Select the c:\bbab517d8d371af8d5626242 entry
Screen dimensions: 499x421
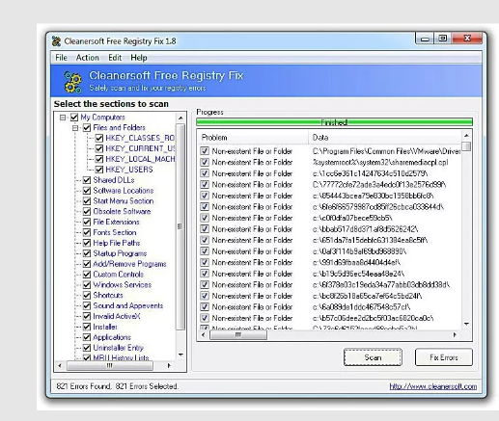pyautogui.click(x=365, y=229)
